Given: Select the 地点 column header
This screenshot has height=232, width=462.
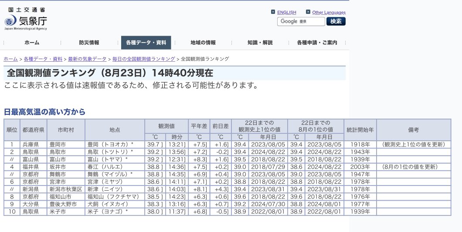Looking at the screenshot, I should pos(115,130).
